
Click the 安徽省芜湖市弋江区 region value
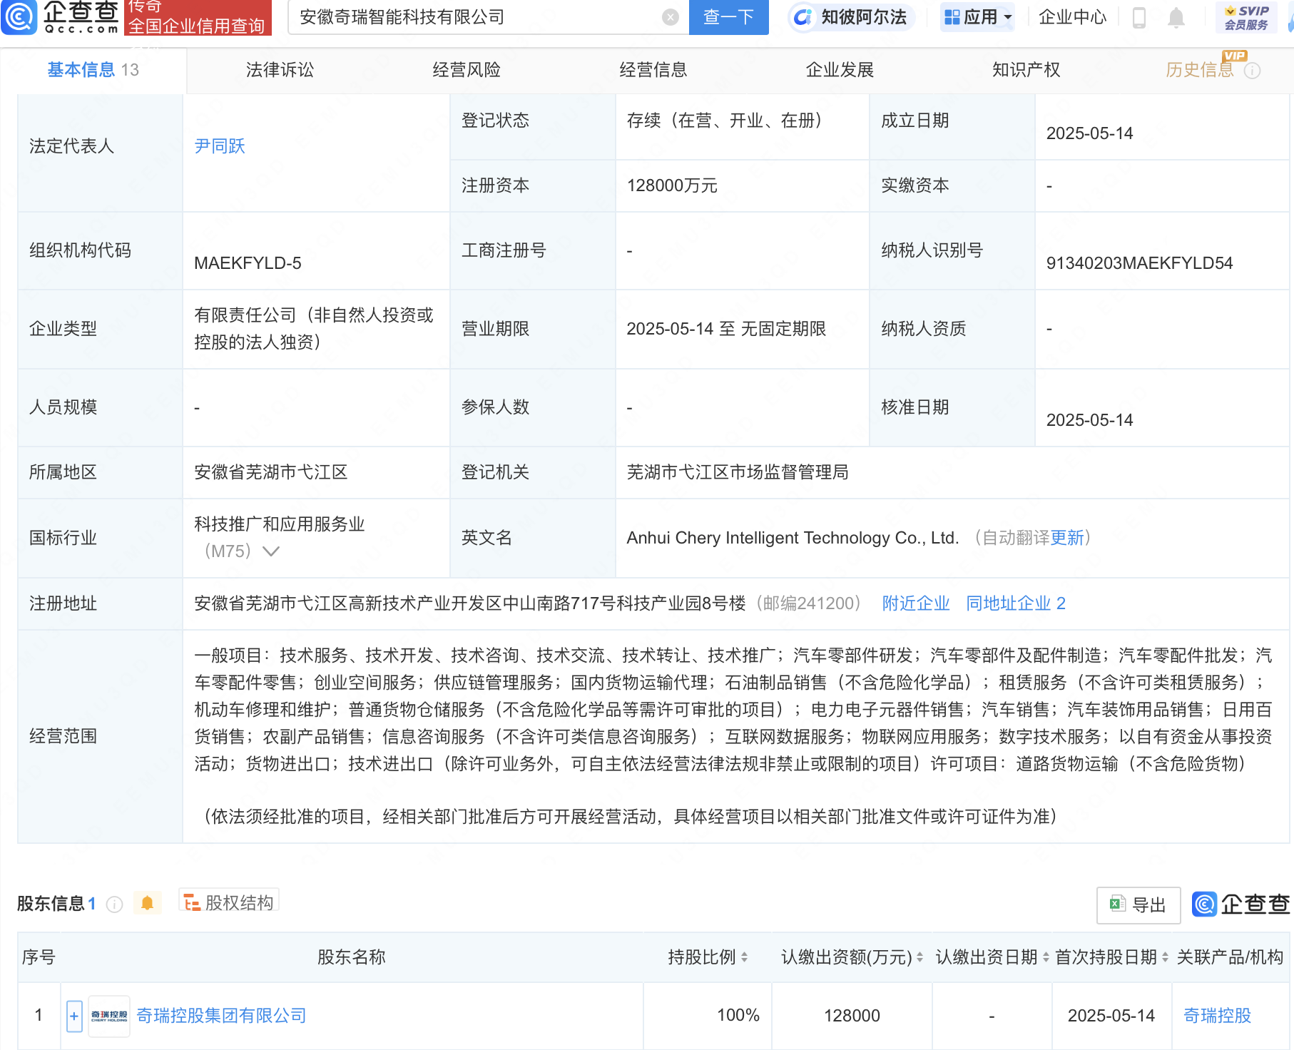[x=271, y=472]
